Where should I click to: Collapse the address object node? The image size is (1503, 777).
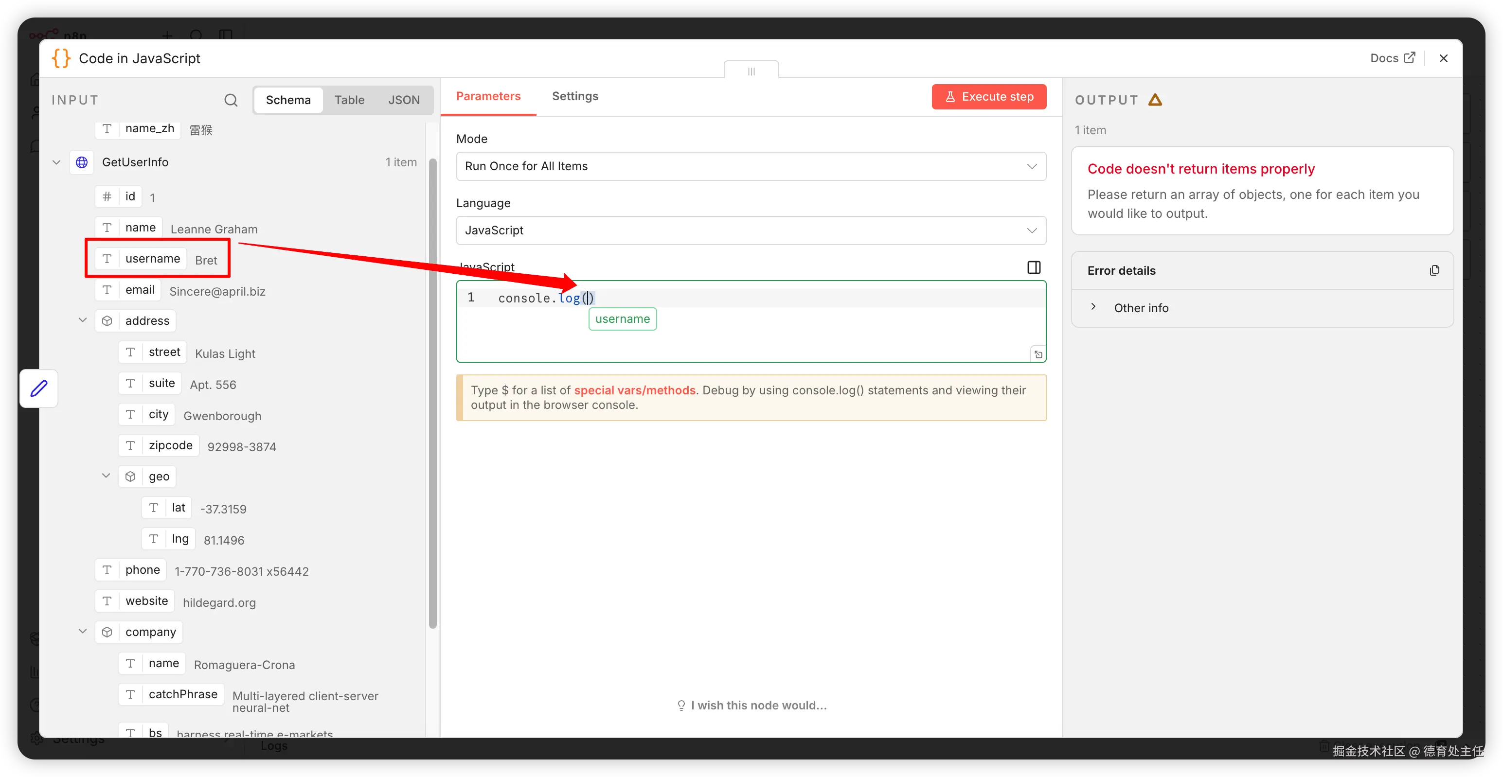click(83, 320)
